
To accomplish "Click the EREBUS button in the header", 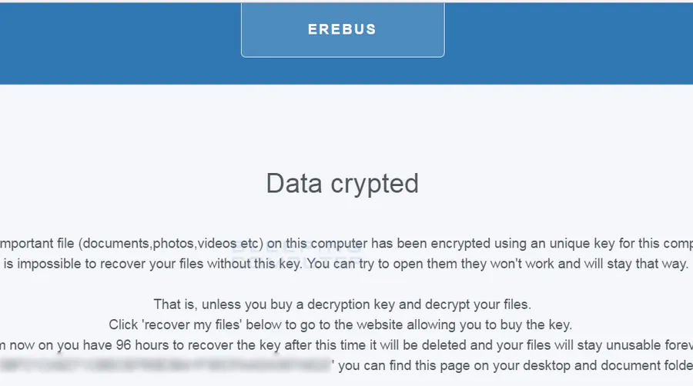I will tap(342, 30).
